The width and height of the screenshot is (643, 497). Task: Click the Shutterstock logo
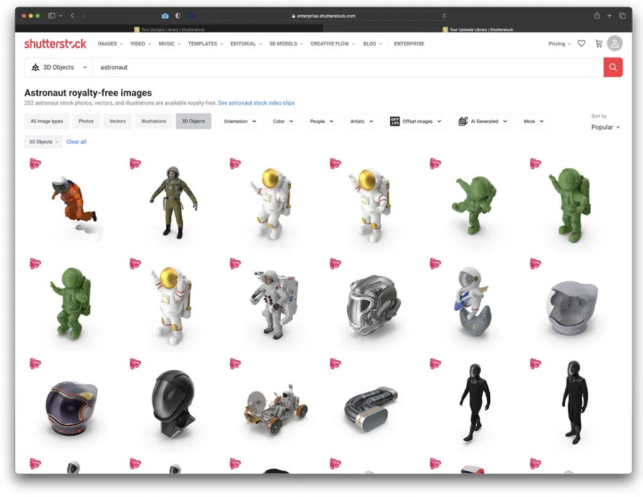point(55,43)
